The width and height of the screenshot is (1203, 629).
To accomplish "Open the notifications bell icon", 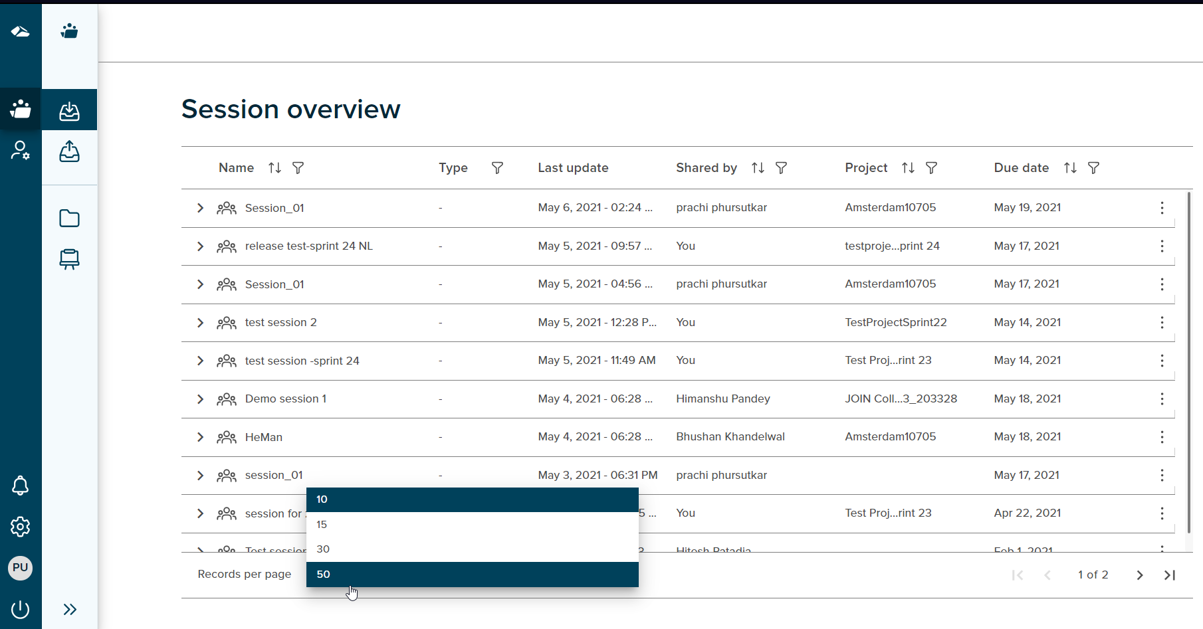I will pyautogui.click(x=20, y=486).
